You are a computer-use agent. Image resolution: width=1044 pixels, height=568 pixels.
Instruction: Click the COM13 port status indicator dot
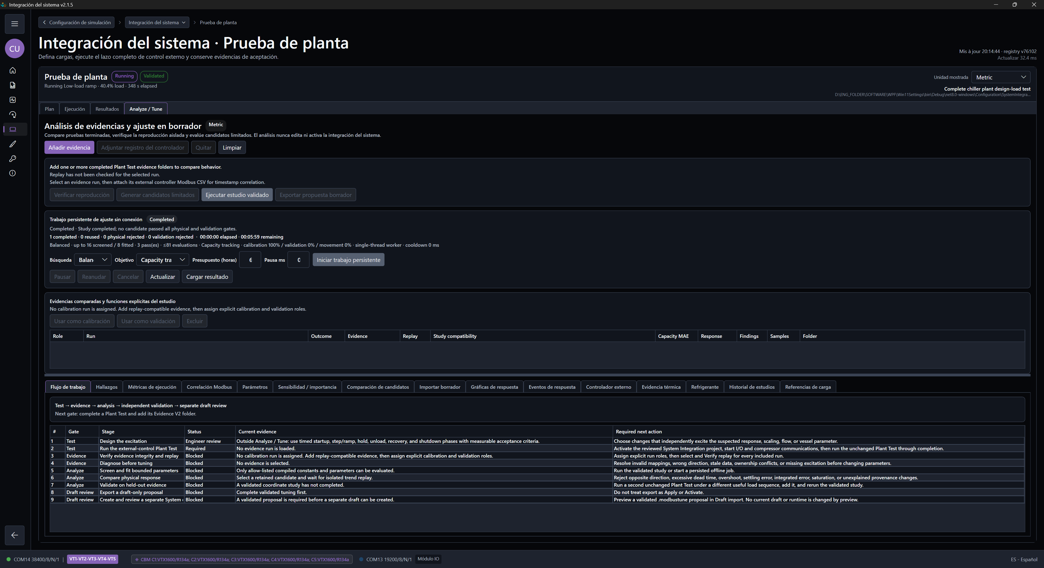click(361, 560)
